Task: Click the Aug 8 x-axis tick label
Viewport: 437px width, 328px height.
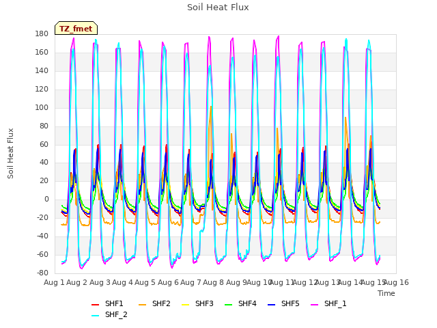Action: pos(213,282)
